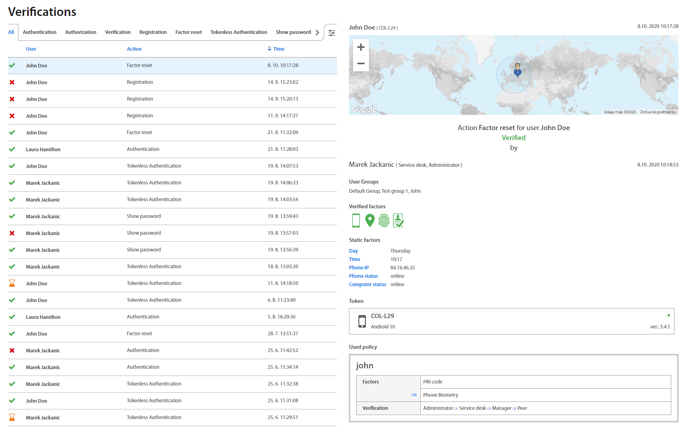686x431 pixels.
Task: Open the Factor reset tab
Action: (x=188, y=32)
